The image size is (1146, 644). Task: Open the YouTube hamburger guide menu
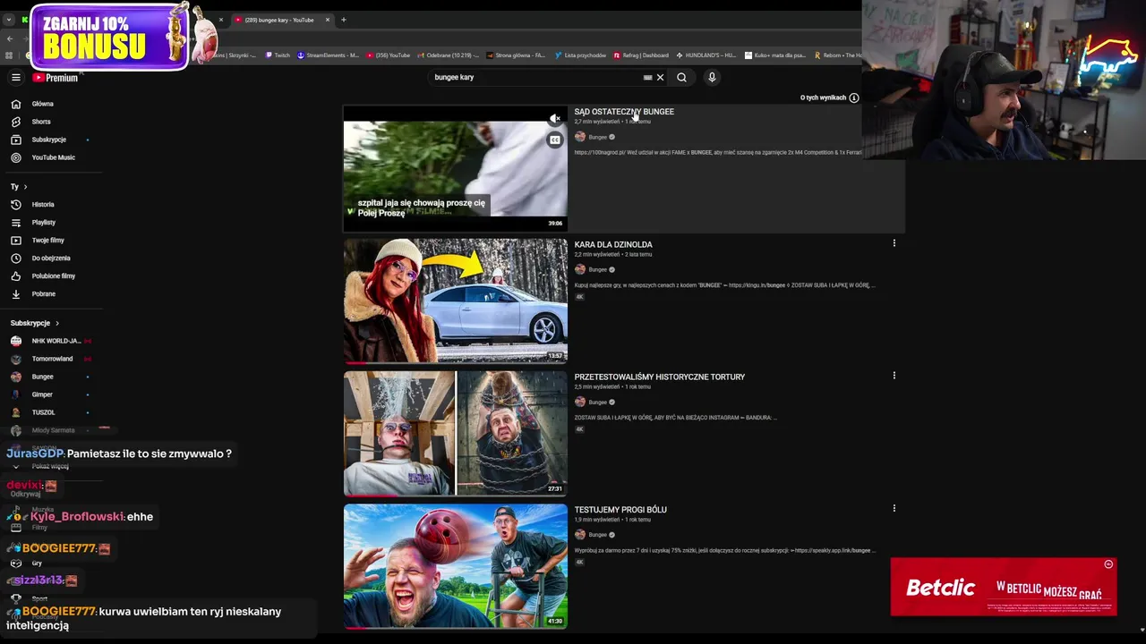[15, 78]
